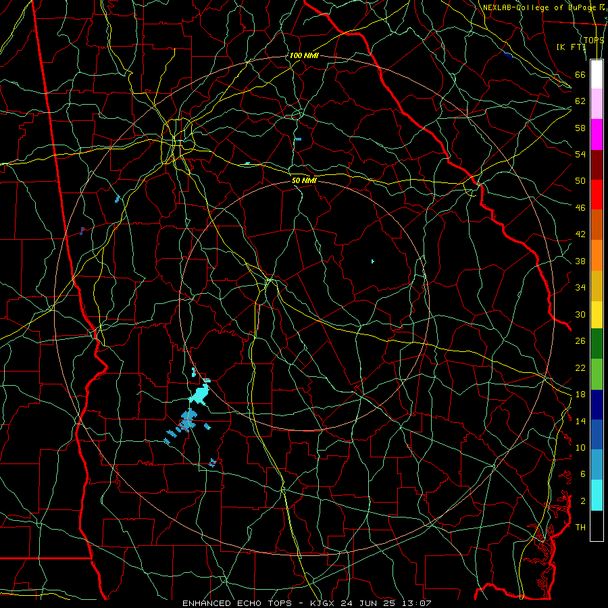The image size is (608, 608).
Task: Click the yellow legend swatch
Action: tap(597, 314)
